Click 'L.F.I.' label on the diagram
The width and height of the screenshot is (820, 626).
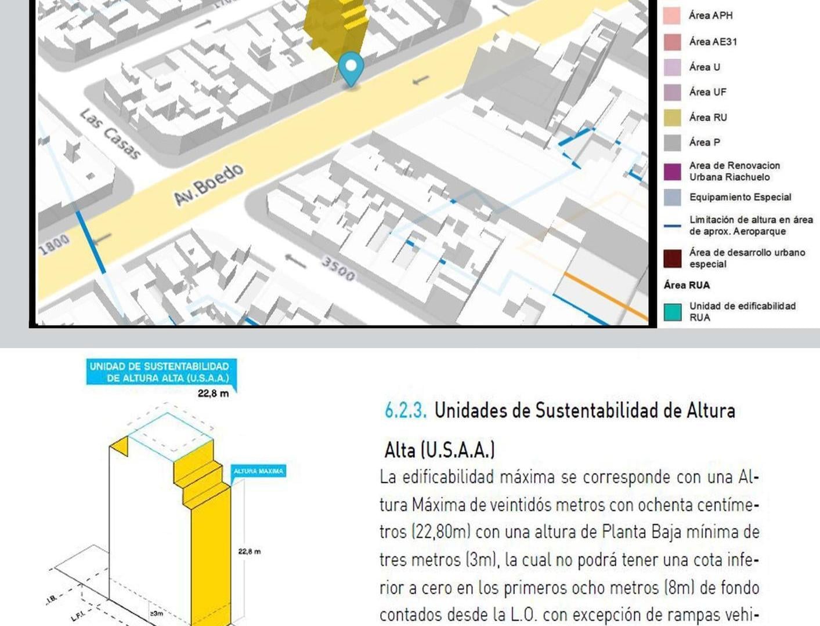(78, 617)
